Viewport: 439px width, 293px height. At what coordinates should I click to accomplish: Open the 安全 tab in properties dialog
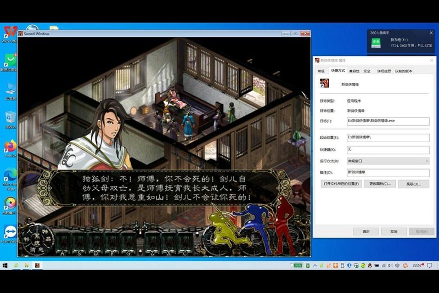click(367, 71)
